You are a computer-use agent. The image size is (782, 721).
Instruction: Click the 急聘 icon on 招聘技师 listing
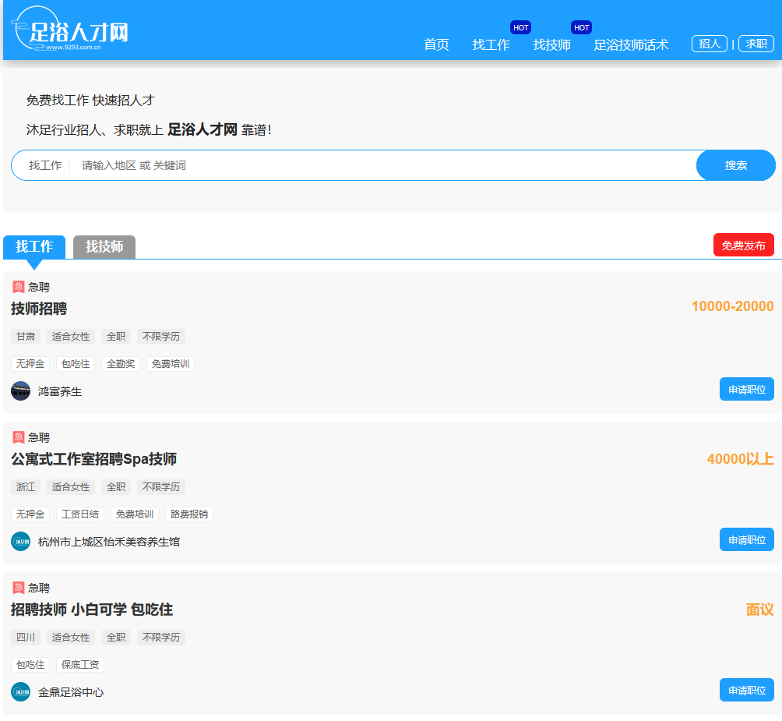point(17,587)
